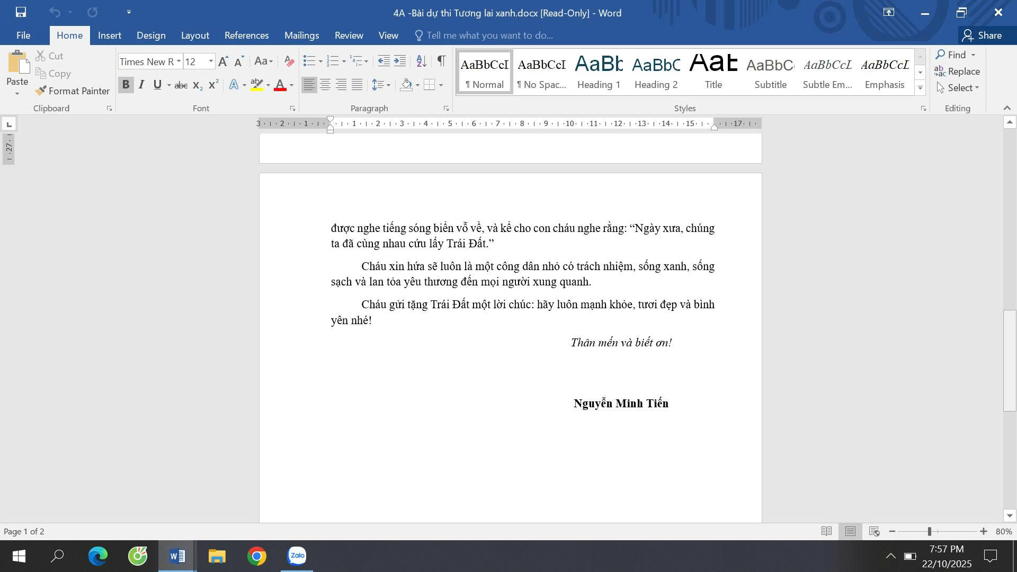Select Print Layout view
The width and height of the screenshot is (1017, 572).
(850, 531)
